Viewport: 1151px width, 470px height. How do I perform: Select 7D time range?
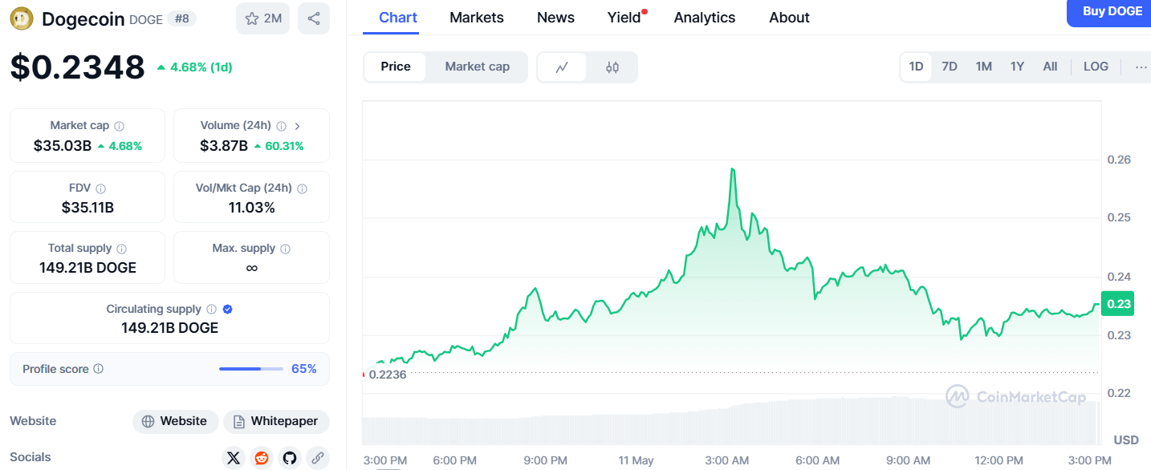pyautogui.click(x=950, y=67)
